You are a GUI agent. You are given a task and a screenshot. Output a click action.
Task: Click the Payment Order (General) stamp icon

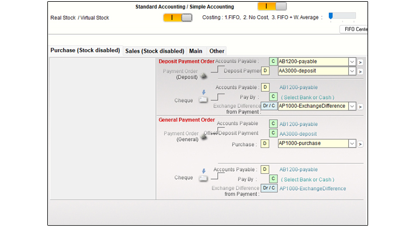(204, 137)
